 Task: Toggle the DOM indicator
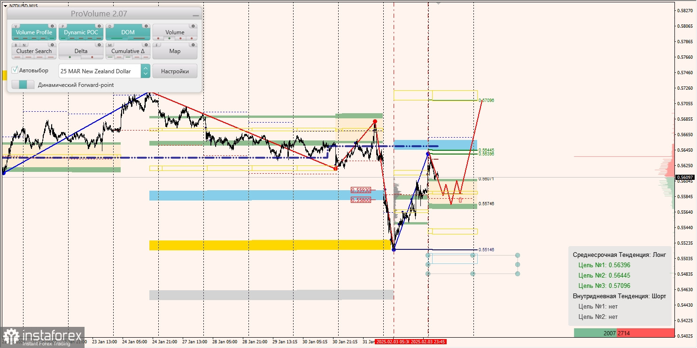click(128, 32)
